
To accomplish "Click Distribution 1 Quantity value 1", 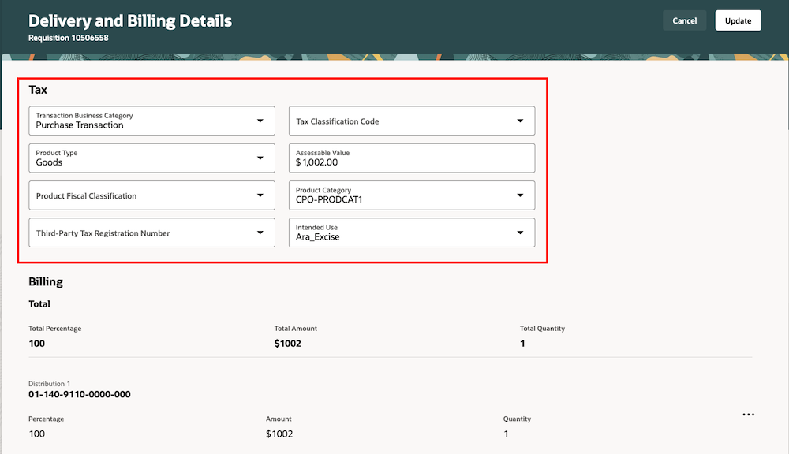I will tap(506, 434).
